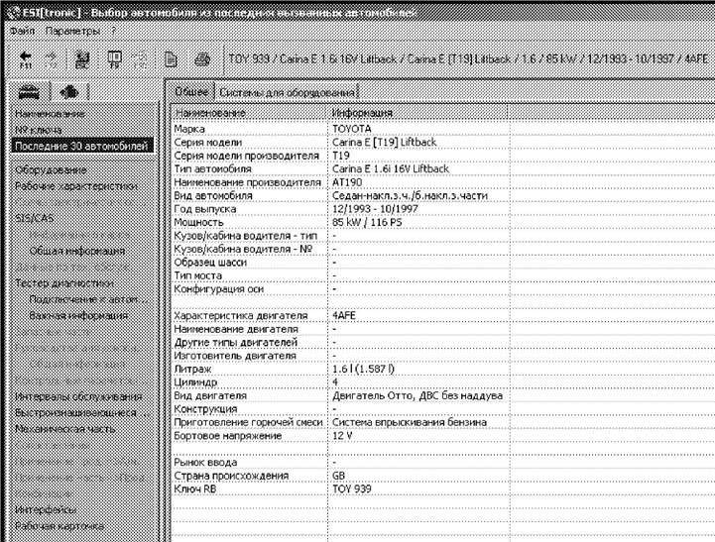Screen dimensions: 715x542
Task: Open the question mark help menu
Action: [x=114, y=32]
